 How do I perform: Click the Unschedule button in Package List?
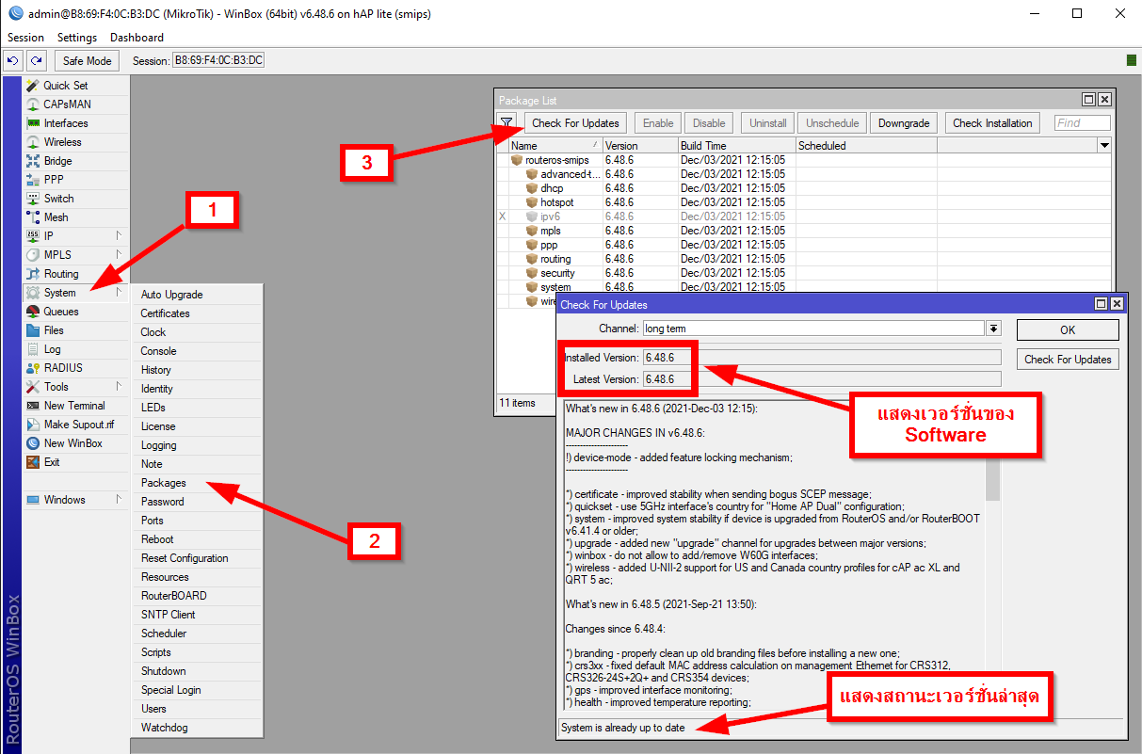832,123
